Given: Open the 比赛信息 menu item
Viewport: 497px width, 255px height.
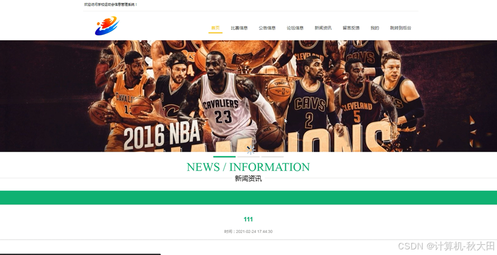Looking at the screenshot, I should (x=239, y=28).
